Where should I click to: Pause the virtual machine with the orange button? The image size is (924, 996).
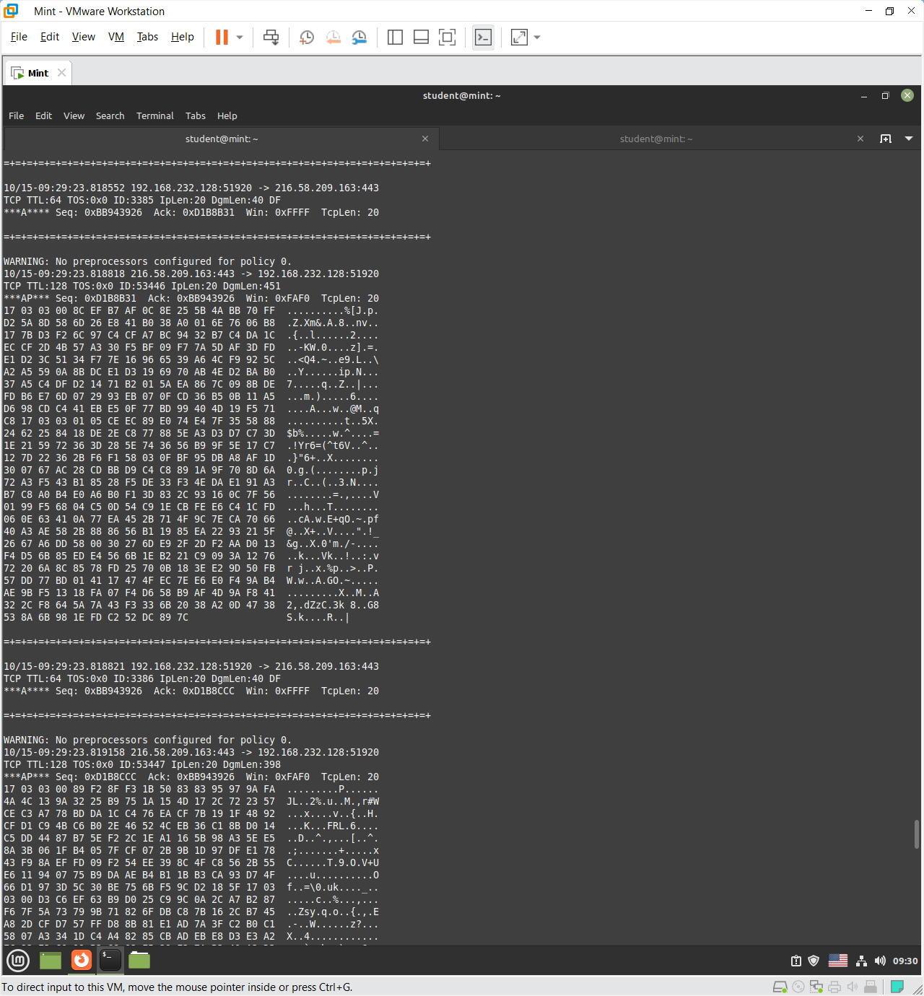click(x=222, y=38)
